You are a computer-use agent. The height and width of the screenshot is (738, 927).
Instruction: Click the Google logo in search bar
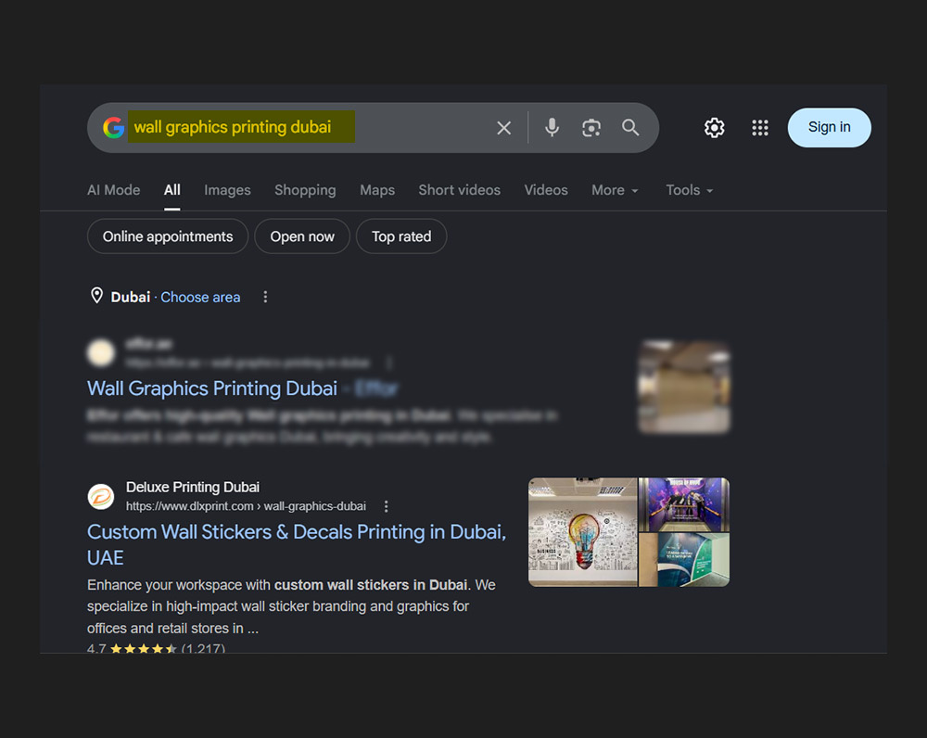(x=113, y=128)
